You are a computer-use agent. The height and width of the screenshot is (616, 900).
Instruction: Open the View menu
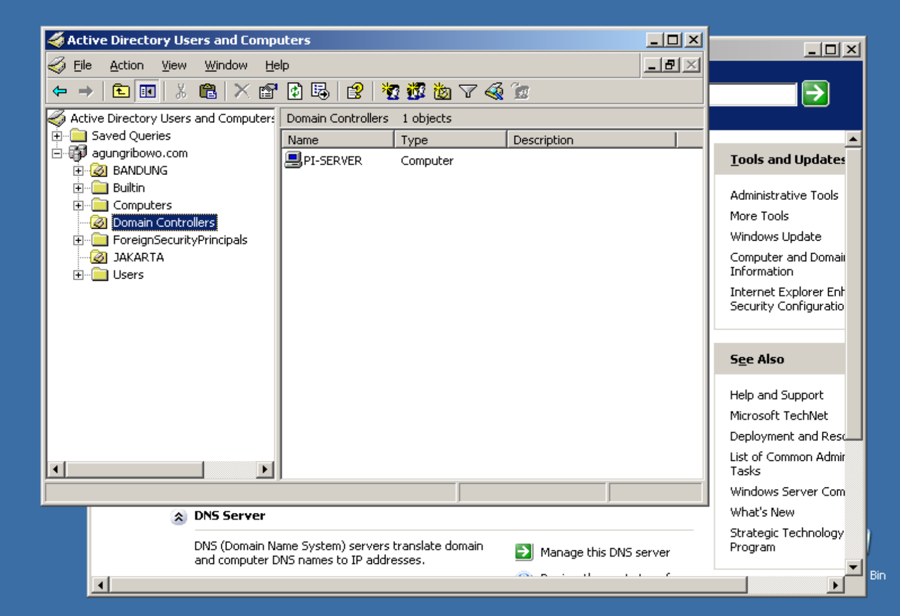pyautogui.click(x=174, y=65)
